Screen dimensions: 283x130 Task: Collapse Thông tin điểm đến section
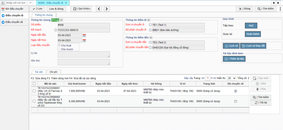151,37
